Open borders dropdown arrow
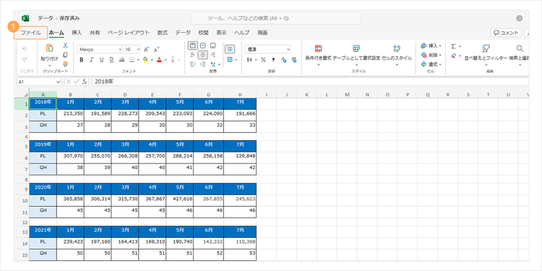 (138, 60)
